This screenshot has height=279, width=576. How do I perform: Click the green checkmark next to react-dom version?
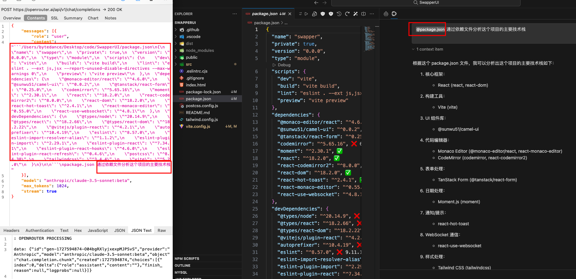coord(348,172)
